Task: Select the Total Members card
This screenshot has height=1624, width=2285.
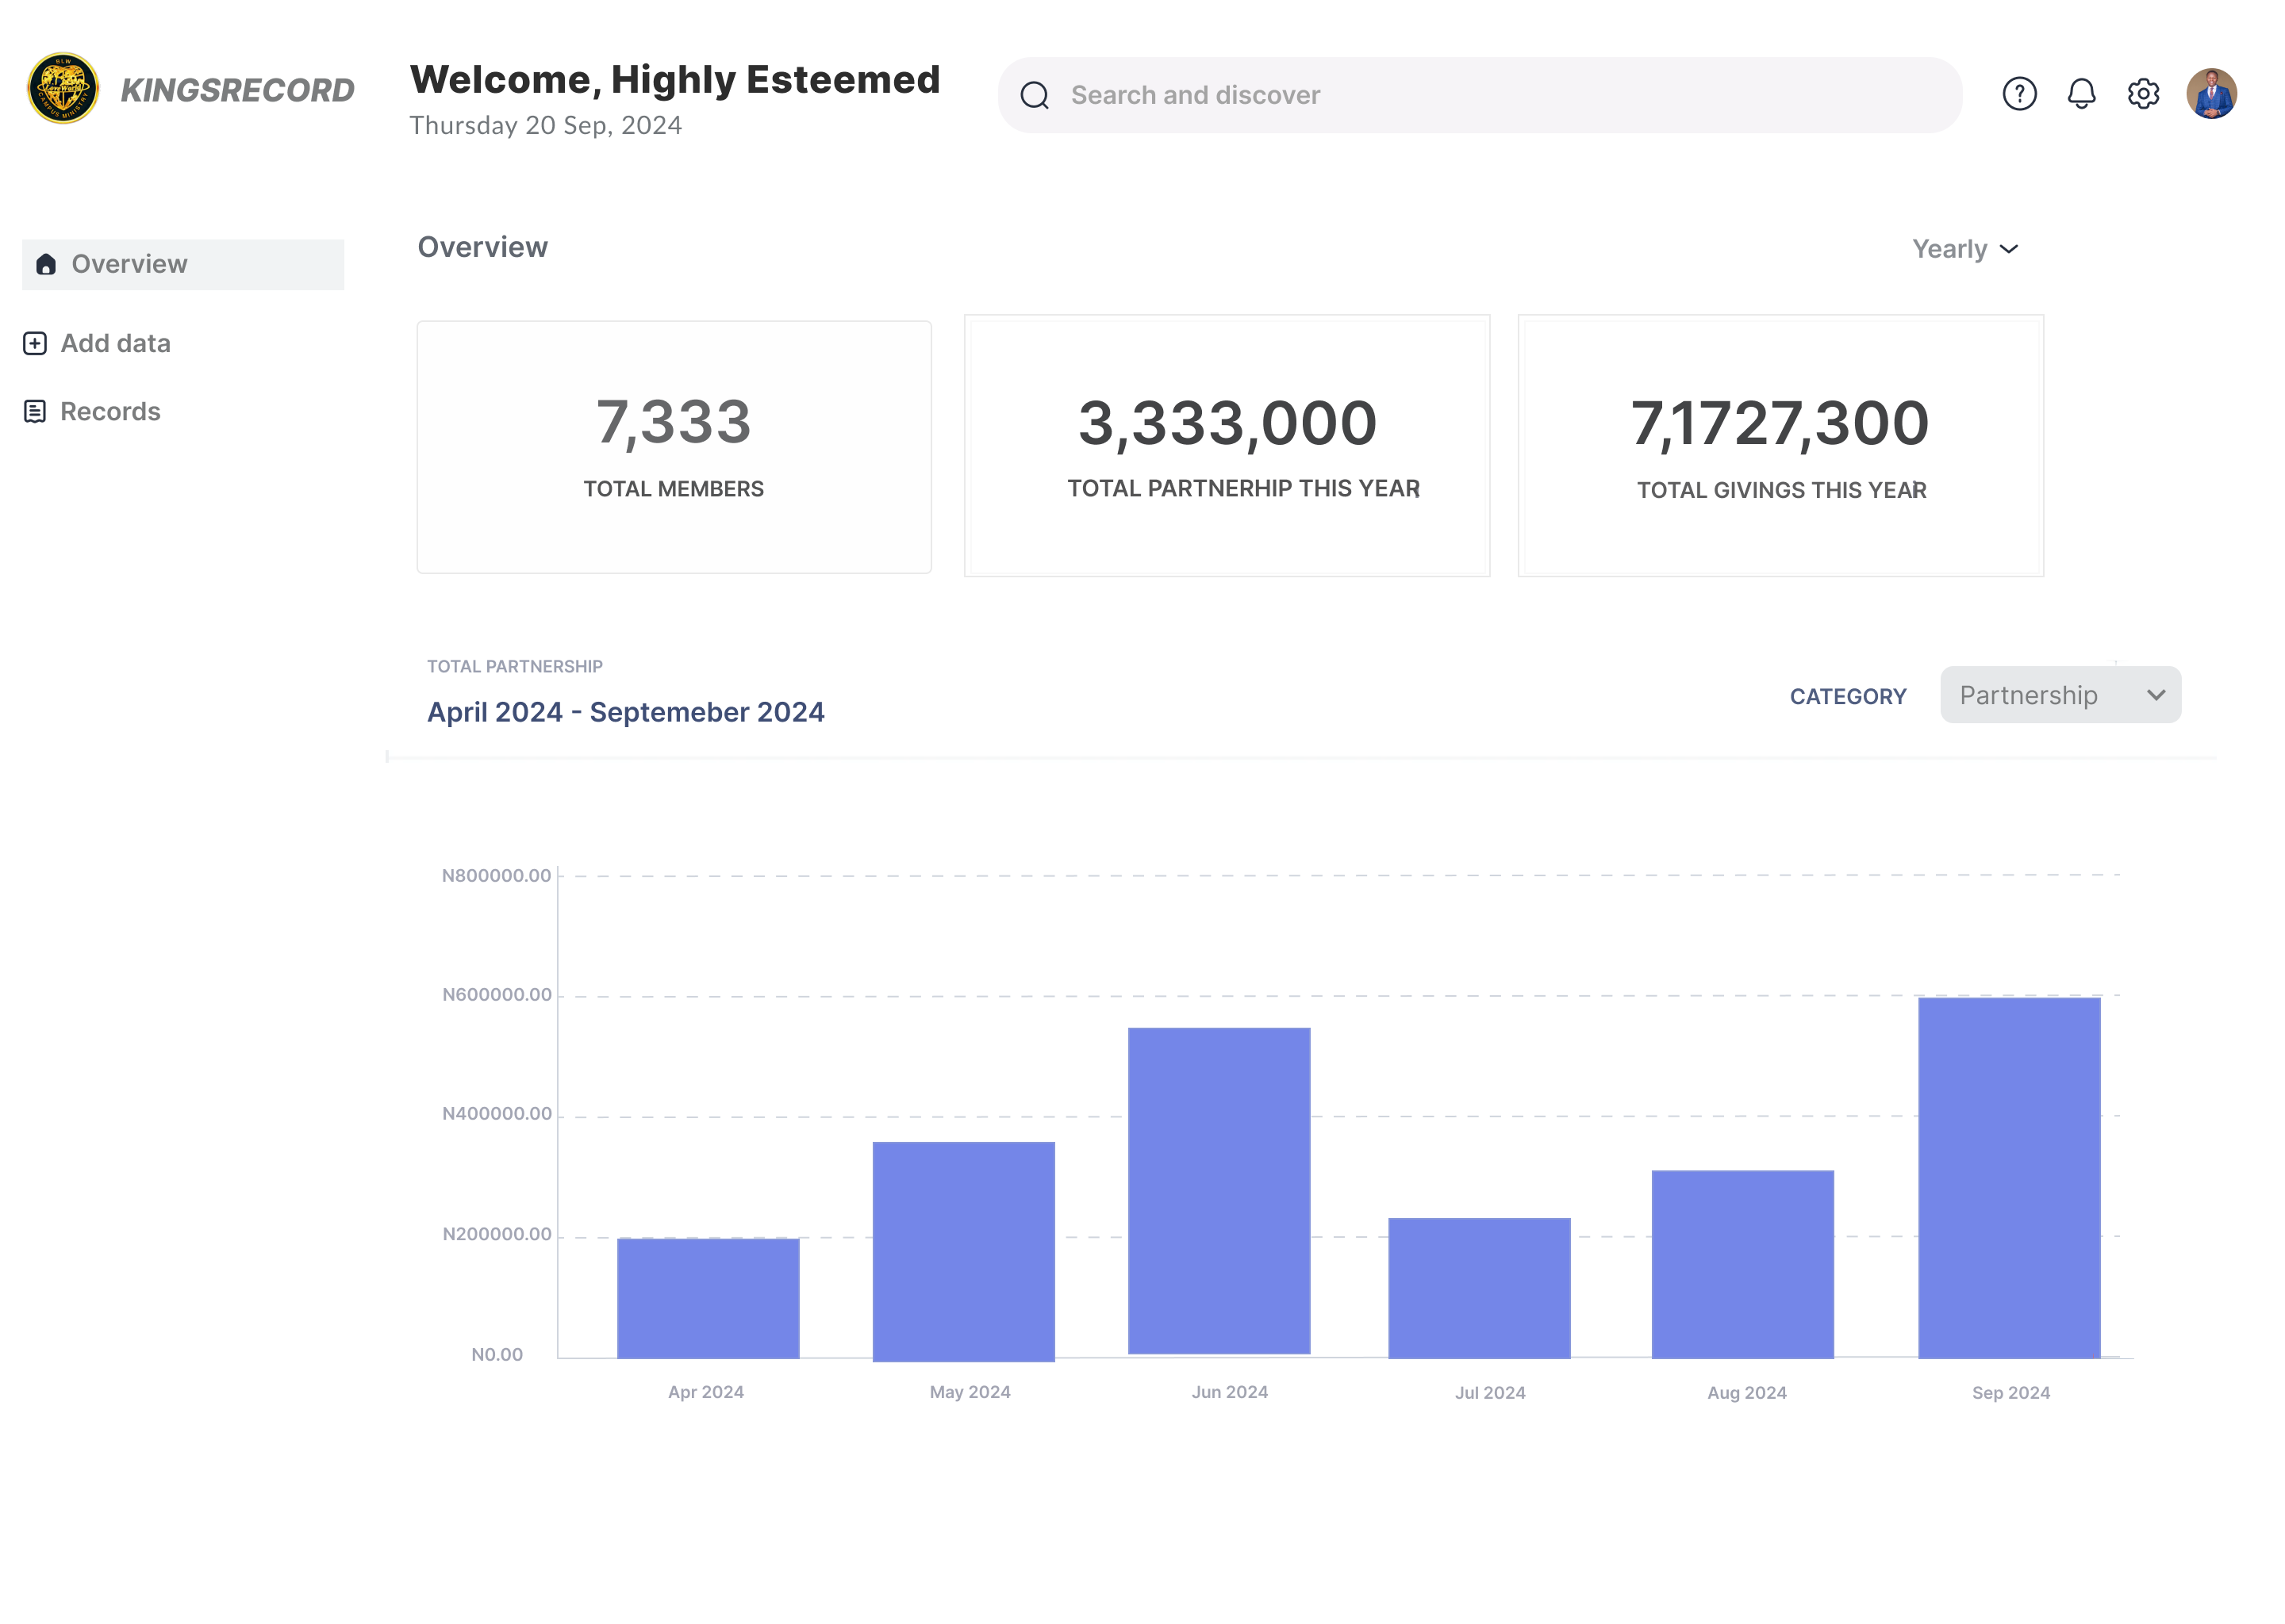Action: (674, 447)
